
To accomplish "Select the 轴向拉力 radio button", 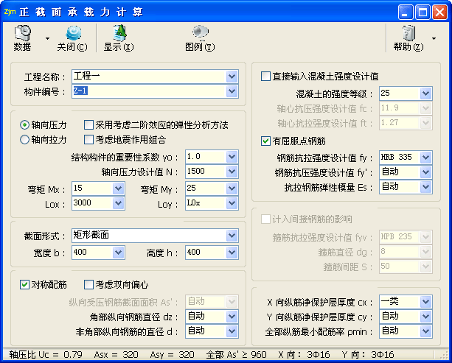I will click(25, 139).
